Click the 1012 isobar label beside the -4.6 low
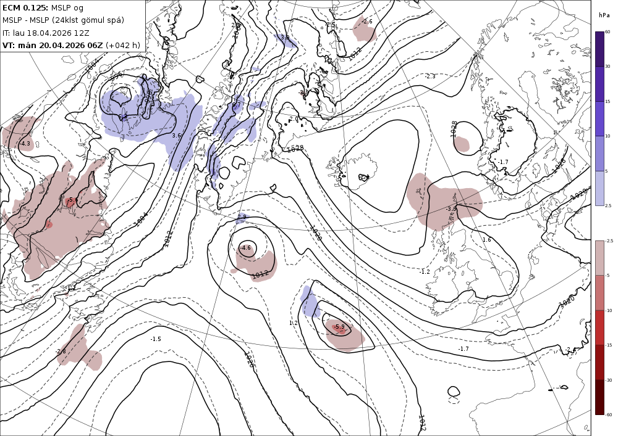The image size is (618, 436). click(x=260, y=274)
